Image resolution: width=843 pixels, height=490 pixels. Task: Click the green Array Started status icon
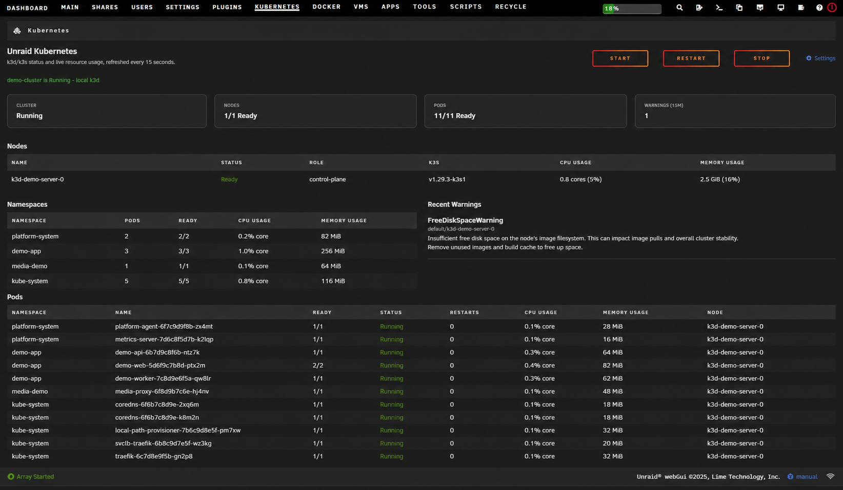click(11, 477)
